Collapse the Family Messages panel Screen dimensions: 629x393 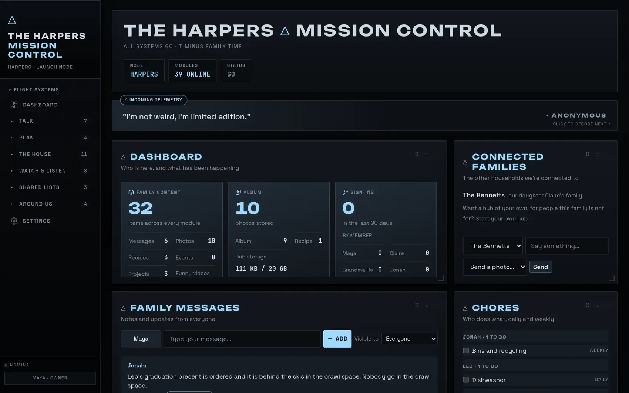coord(437,306)
